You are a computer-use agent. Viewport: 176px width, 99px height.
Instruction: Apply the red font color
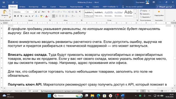[x=46, y=16]
